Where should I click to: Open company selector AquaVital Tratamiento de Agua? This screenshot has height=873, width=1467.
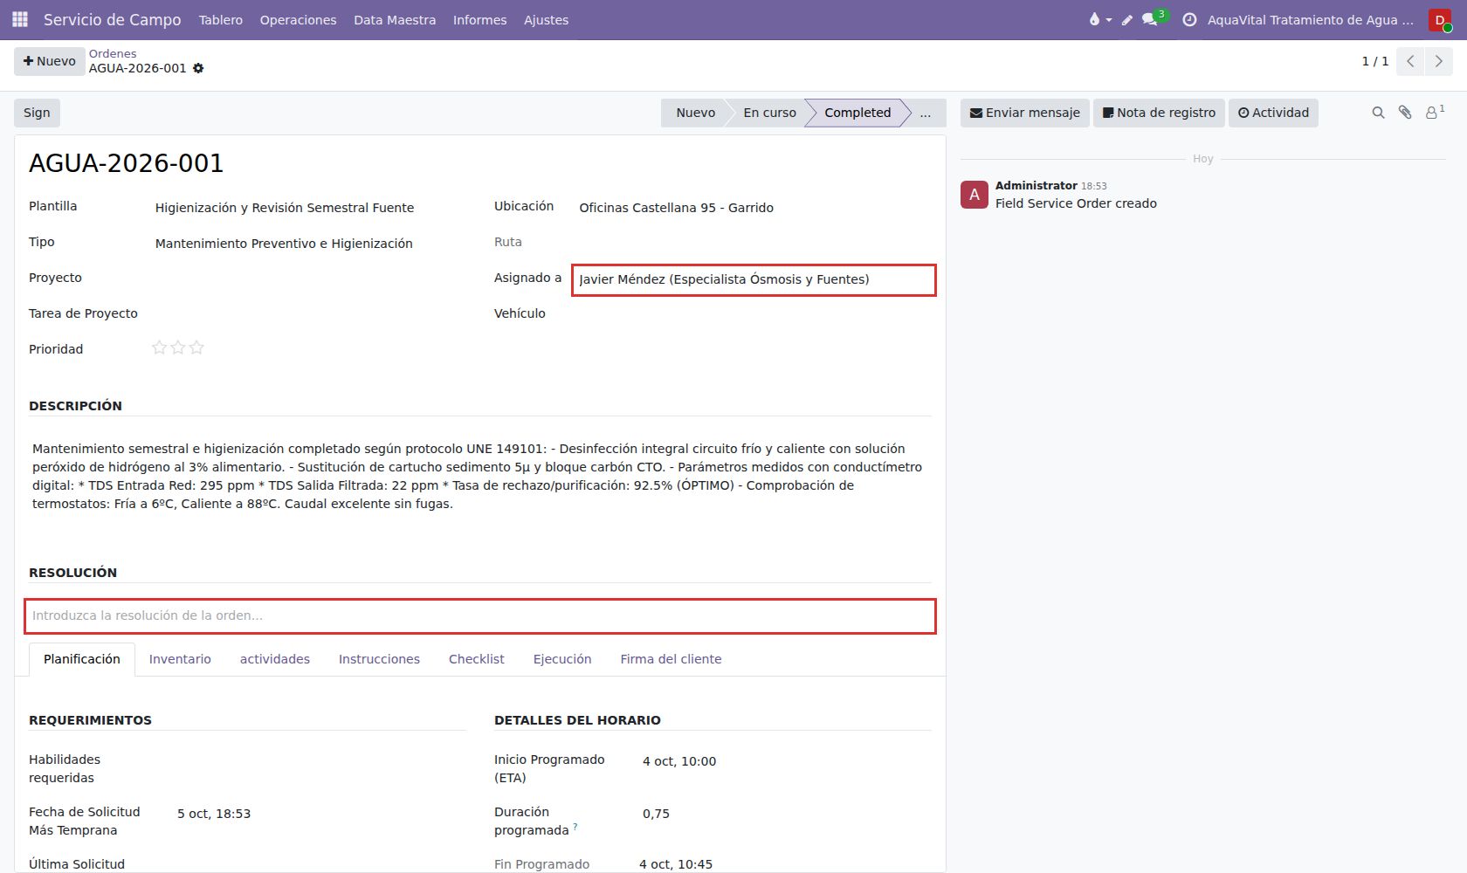(x=1310, y=19)
